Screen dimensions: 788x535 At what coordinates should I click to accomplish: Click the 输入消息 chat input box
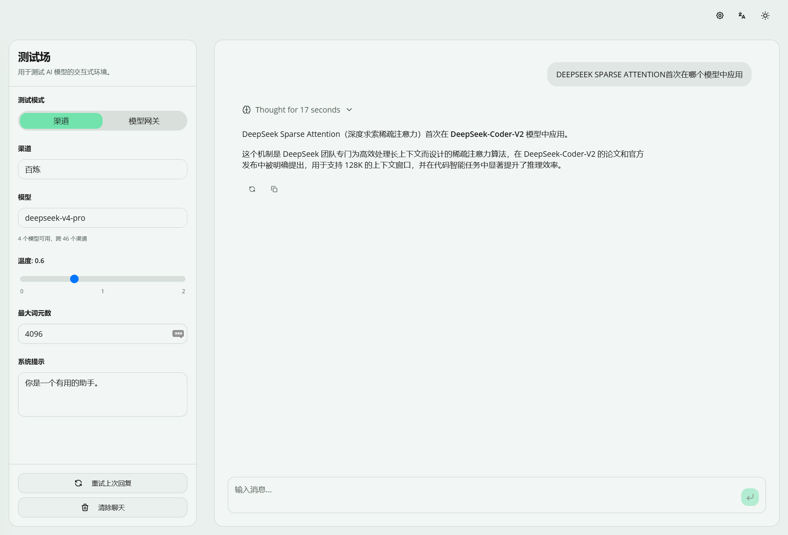point(497,495)
